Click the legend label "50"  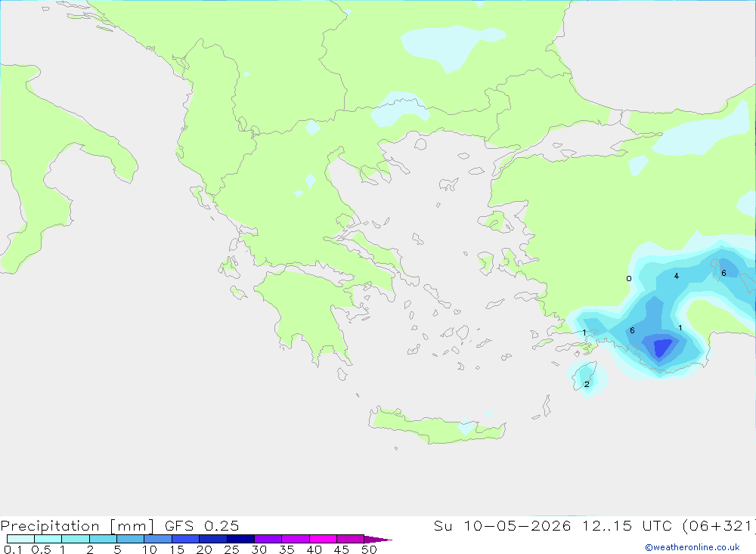click(x=369, y=549)
